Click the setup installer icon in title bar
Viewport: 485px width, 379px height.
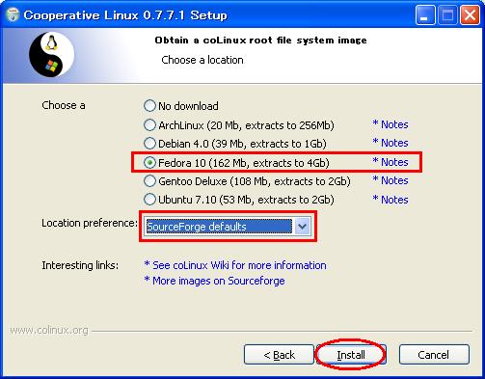click(13, 15)
